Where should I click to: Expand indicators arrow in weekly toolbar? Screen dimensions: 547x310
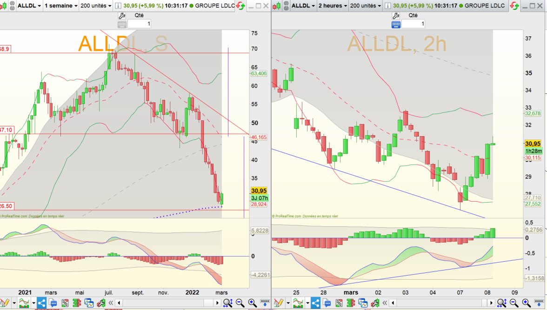tap(33, 303)
